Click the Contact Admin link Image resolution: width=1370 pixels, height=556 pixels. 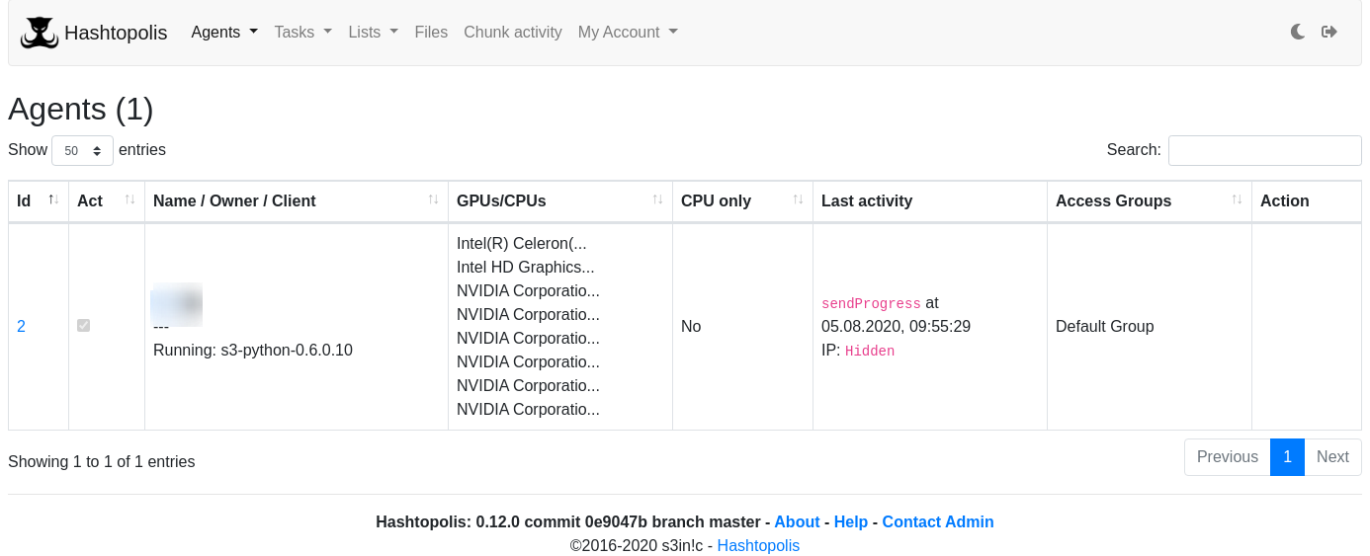937,521
